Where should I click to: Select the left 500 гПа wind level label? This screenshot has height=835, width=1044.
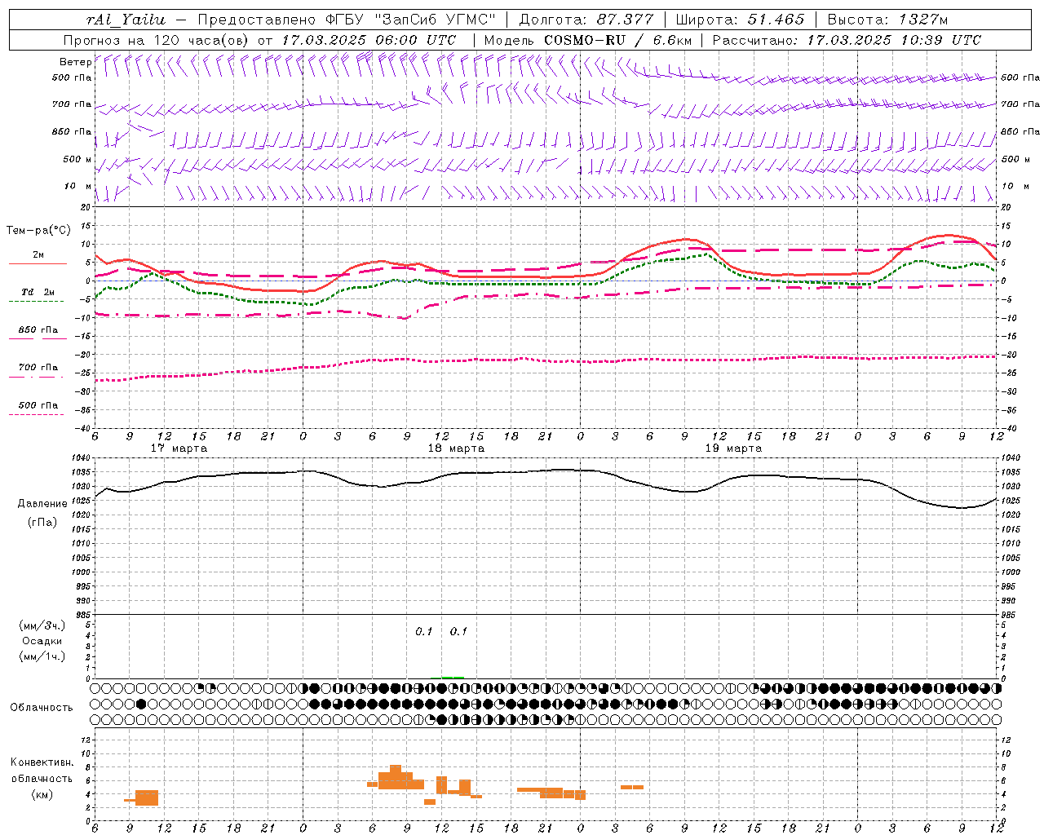71,77
